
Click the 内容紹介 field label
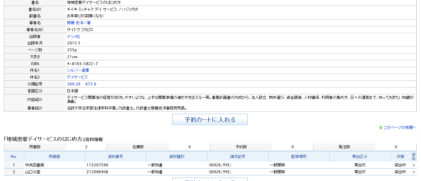35,100
